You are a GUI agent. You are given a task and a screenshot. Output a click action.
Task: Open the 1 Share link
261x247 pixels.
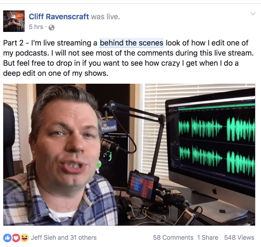[x=208, y=238]
